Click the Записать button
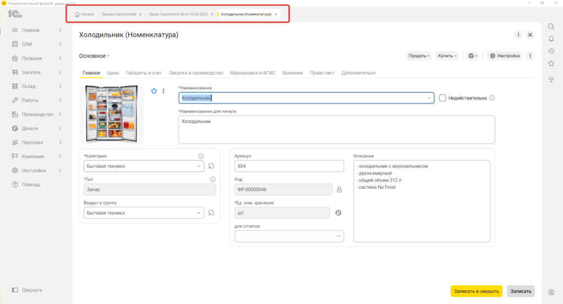 tap(521, 291)
